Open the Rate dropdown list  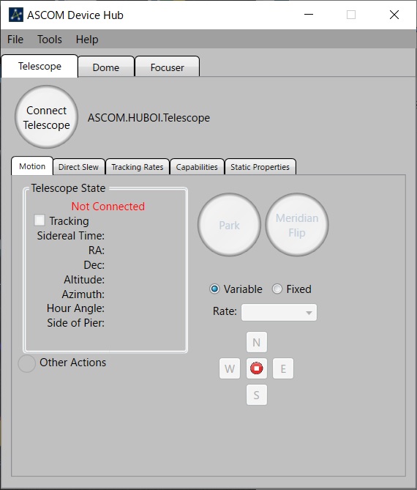pyautogui.click(x=279, y=312)
